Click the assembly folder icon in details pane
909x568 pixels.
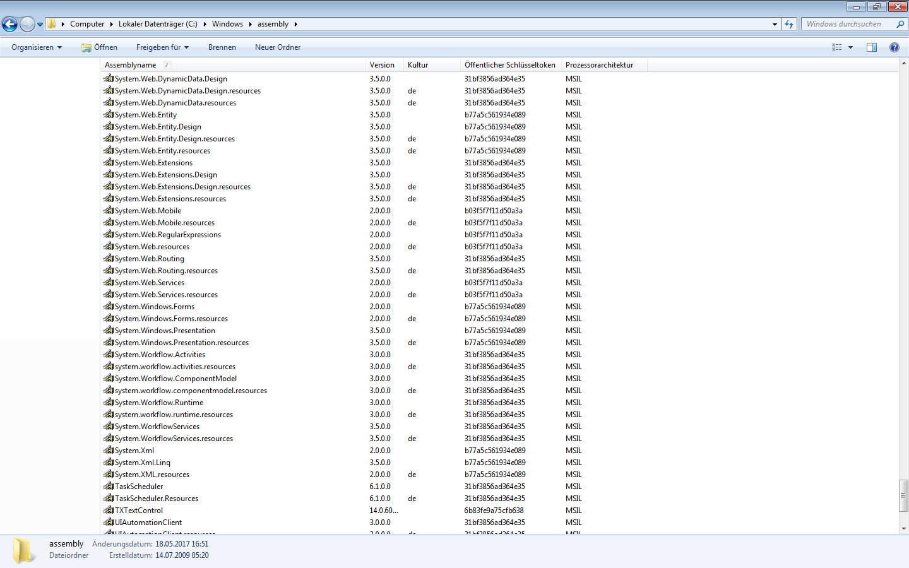[24, 550]
